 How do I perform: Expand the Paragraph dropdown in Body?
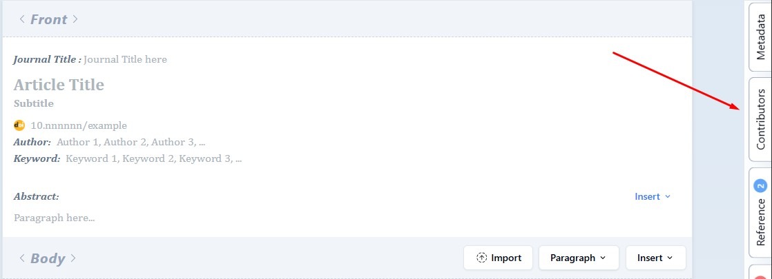pyautogui.click(x=578, y=258)
